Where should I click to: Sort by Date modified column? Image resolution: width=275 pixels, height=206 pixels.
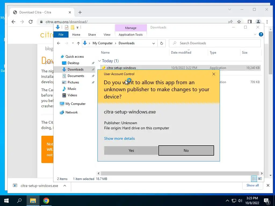click(181, 53)
